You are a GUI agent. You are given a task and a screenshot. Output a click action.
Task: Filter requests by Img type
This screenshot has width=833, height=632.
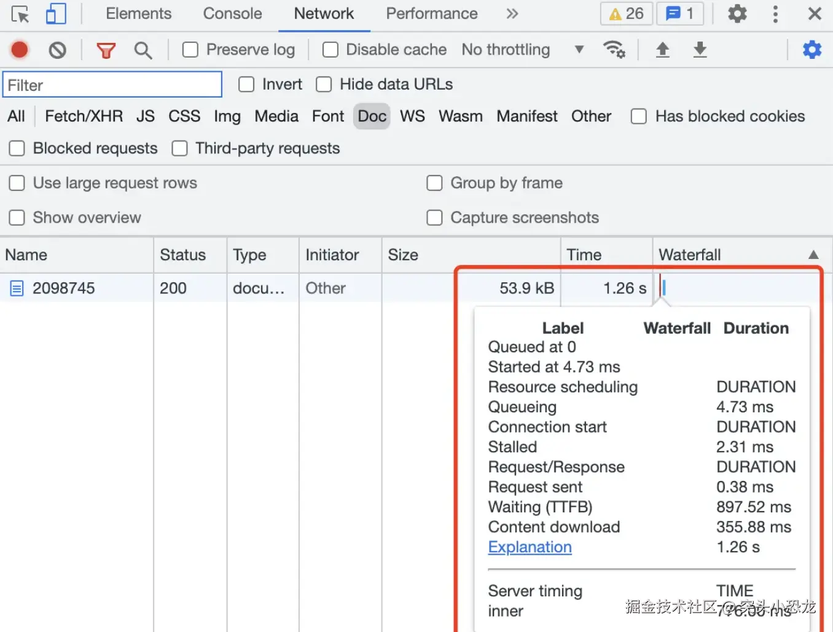pyautogui.click(x=227, y=116)
